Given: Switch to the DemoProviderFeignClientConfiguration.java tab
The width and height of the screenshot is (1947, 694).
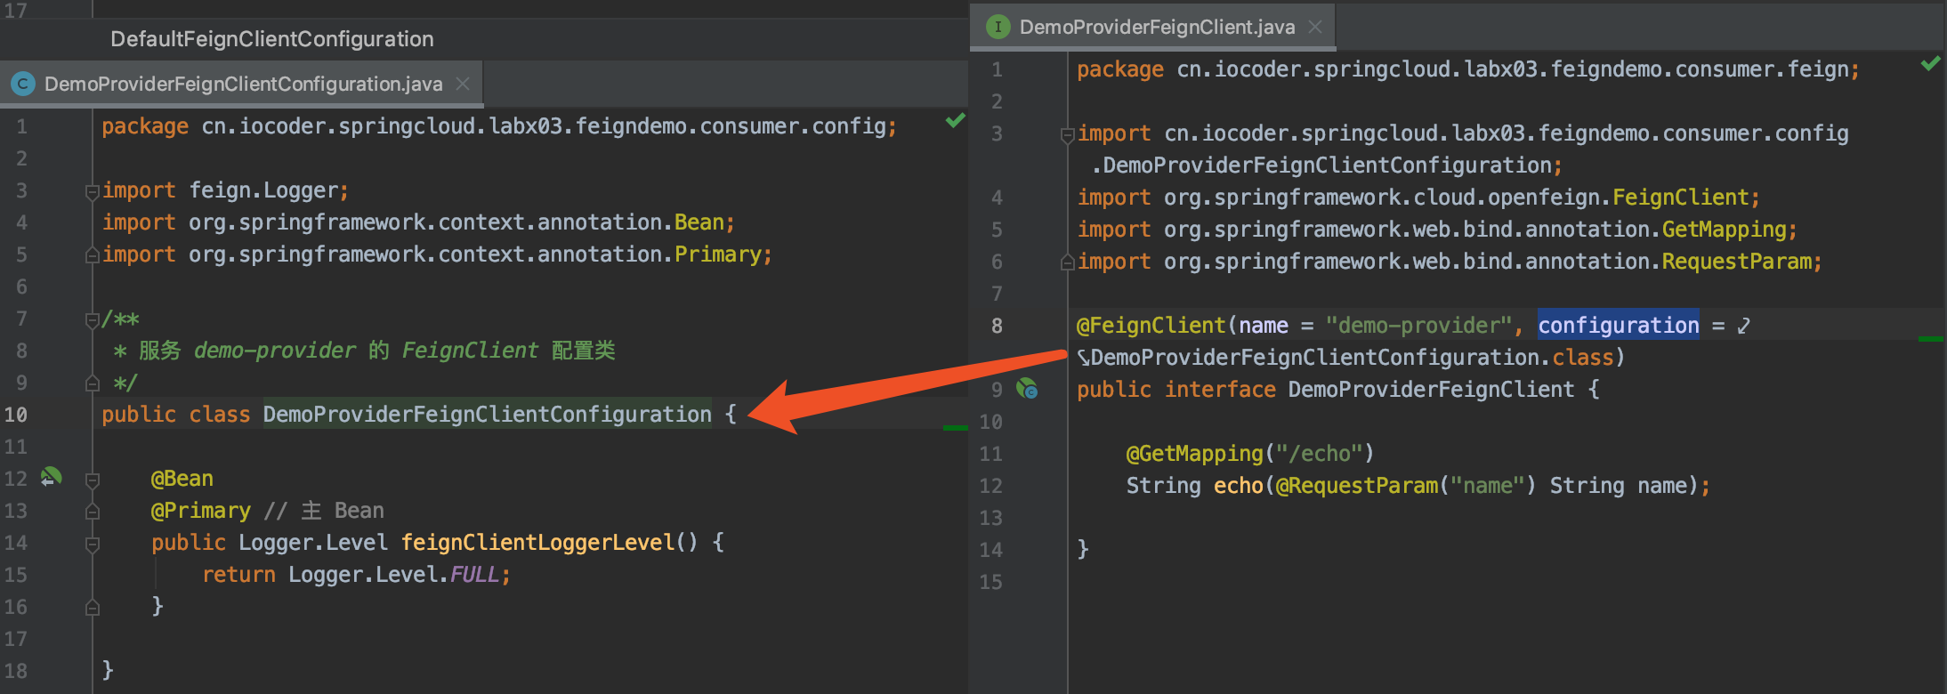Looking at the screenshot, I should click(243, 84).
